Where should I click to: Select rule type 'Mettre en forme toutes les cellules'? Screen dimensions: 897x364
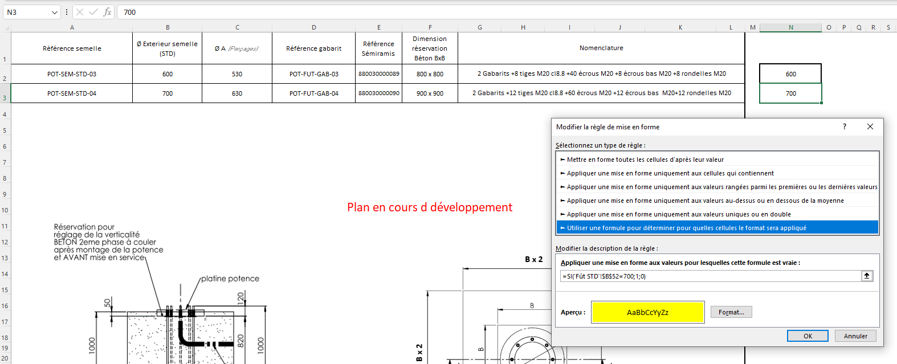point(645,159)
